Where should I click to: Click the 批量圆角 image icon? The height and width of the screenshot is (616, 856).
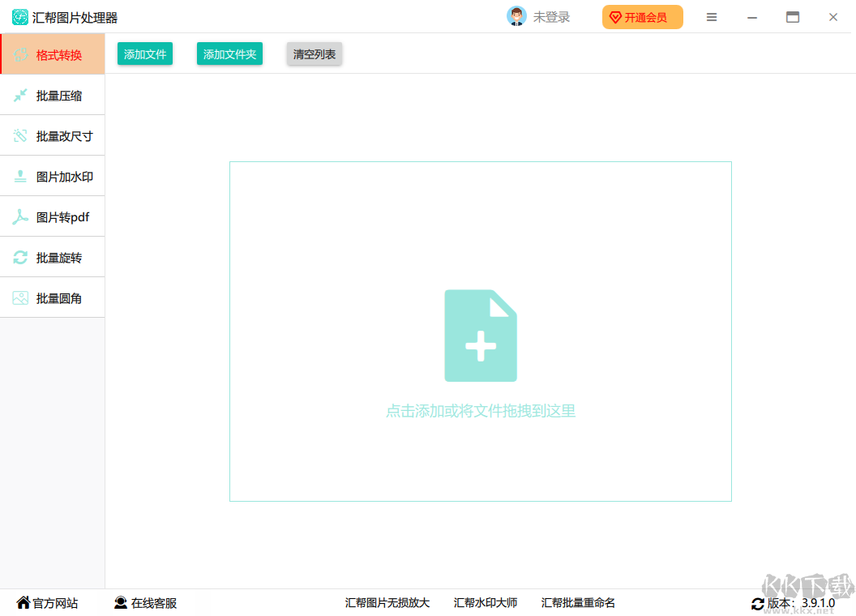point(20,298)
